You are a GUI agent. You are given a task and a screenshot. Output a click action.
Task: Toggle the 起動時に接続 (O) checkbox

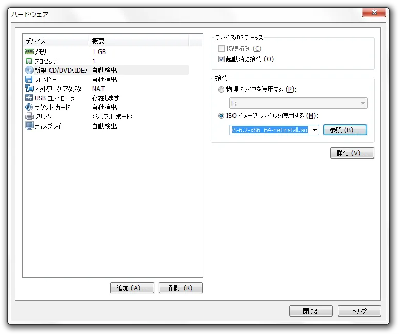pyautogui.click(x=221, y=59)
